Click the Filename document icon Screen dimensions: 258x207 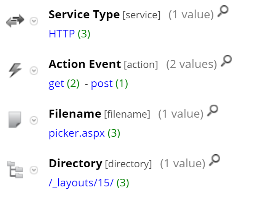tap(15, 120)
